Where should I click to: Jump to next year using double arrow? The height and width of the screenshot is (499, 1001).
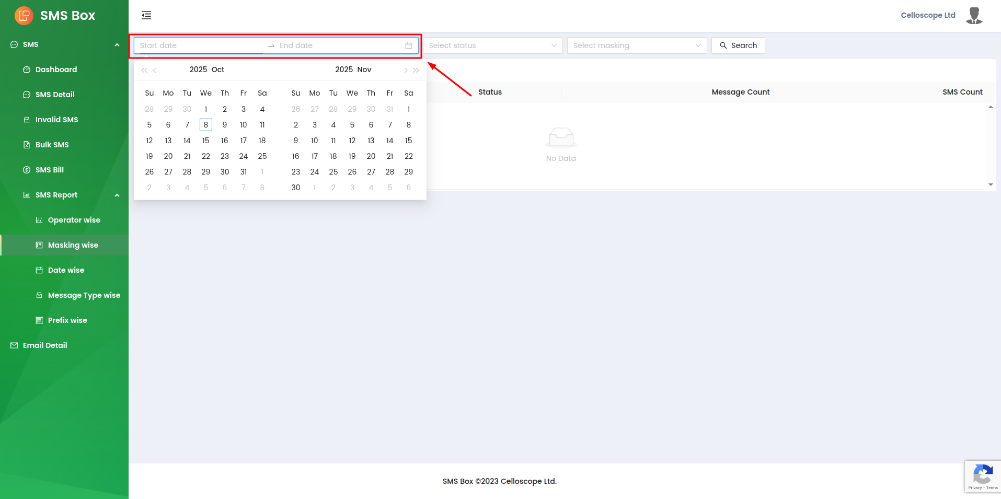pyautogui.click(x=416, y=70)
